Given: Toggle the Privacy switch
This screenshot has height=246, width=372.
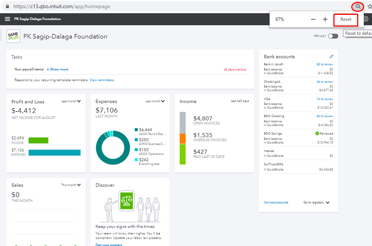Looking at the screenshot, I should [333, 36].
